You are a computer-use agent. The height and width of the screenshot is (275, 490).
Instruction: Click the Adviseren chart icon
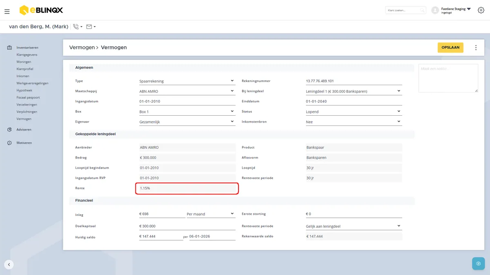[x=9, y=130]
